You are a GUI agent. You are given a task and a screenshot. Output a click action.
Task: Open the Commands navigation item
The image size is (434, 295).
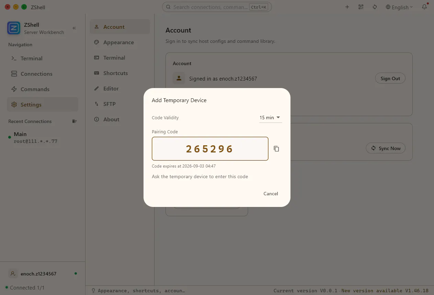(43, 89)
